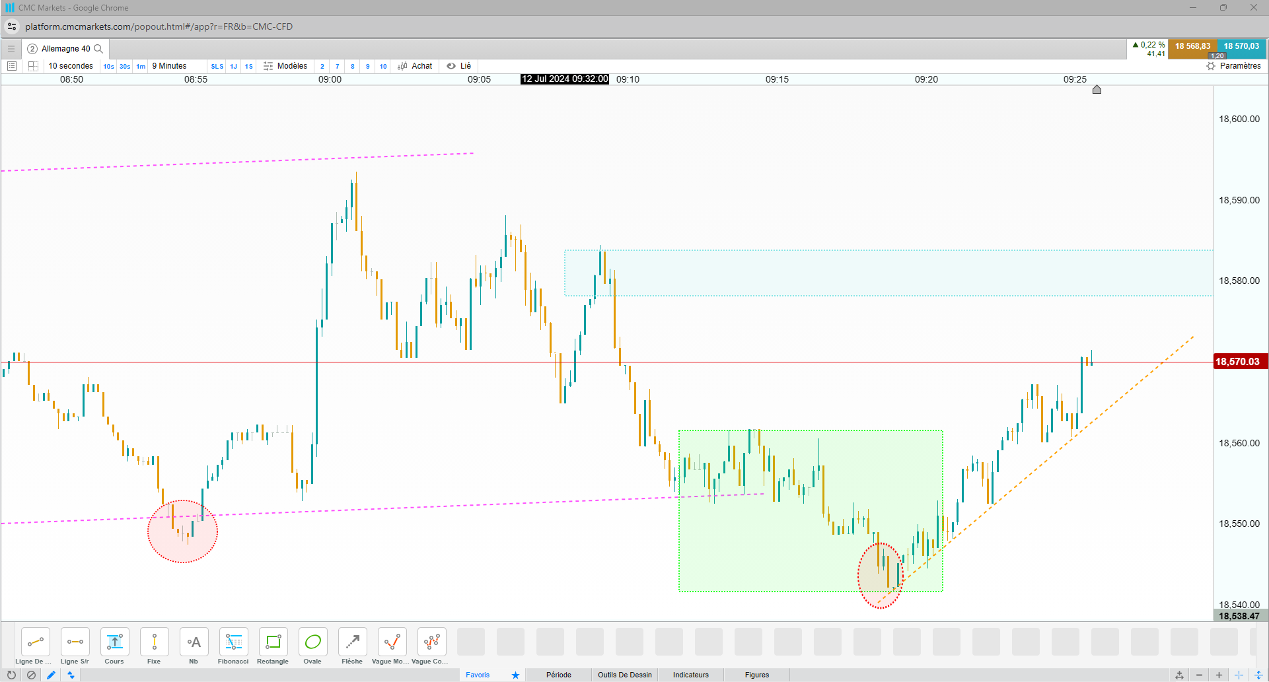Select the Ovale drawing tool
This screenshot has width=1269, height=682.
pos(312,642)
